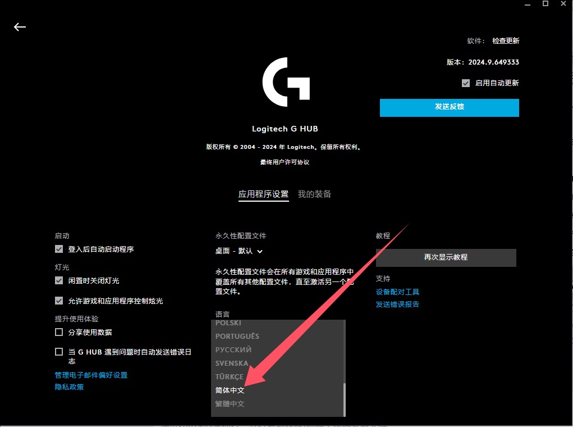
Task: Click the language list scrollbar thumb
Action: click(x=344, y=399)
